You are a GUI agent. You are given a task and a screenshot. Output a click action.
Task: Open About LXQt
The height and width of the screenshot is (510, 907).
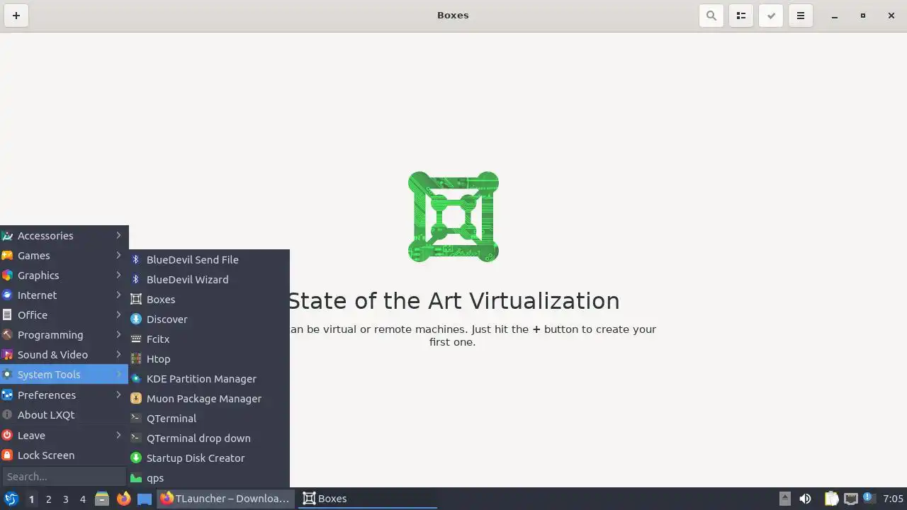(64, 415)
